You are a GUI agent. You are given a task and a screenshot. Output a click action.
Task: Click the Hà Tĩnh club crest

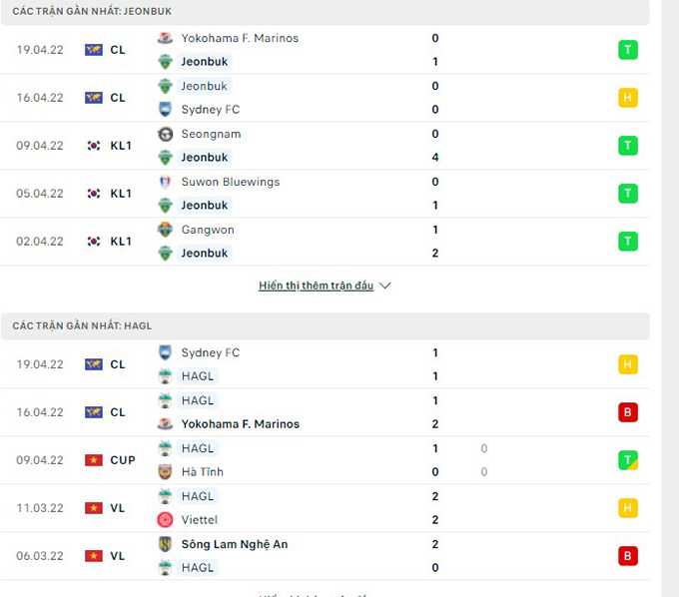166,472
